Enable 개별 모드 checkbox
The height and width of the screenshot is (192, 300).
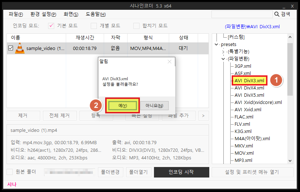94,26
